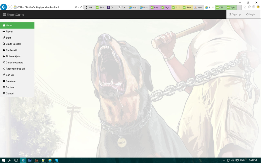Open Playeri via its glasses icon
Screen dimensions: 261x163
click(x=4, y=32)
